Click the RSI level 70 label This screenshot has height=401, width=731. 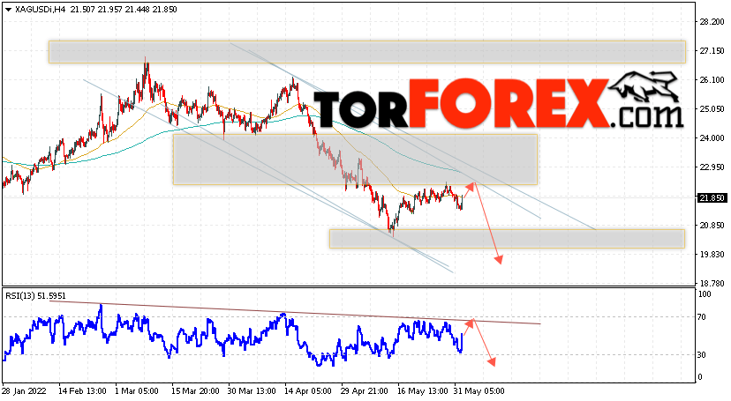point(702,317)
